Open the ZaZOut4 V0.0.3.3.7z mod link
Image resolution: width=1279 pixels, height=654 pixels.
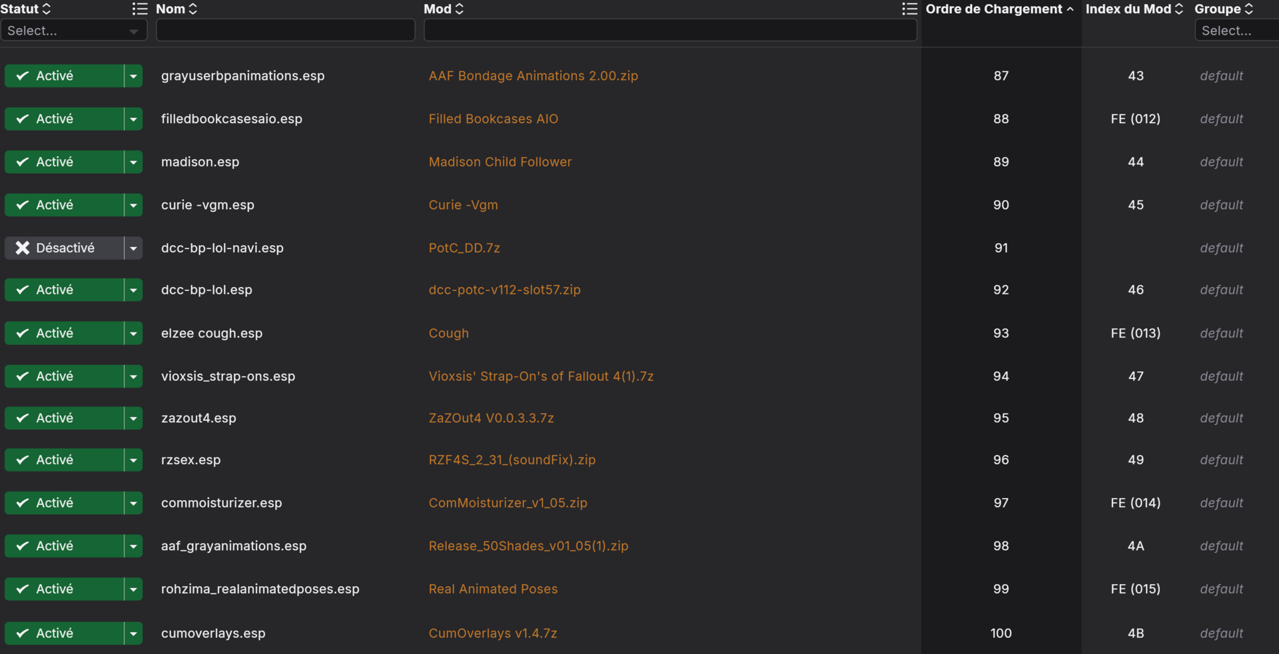coord(491,418)
